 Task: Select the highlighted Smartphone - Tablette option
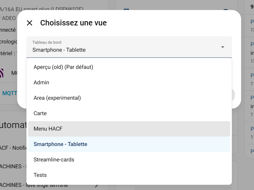coord(60,144)
